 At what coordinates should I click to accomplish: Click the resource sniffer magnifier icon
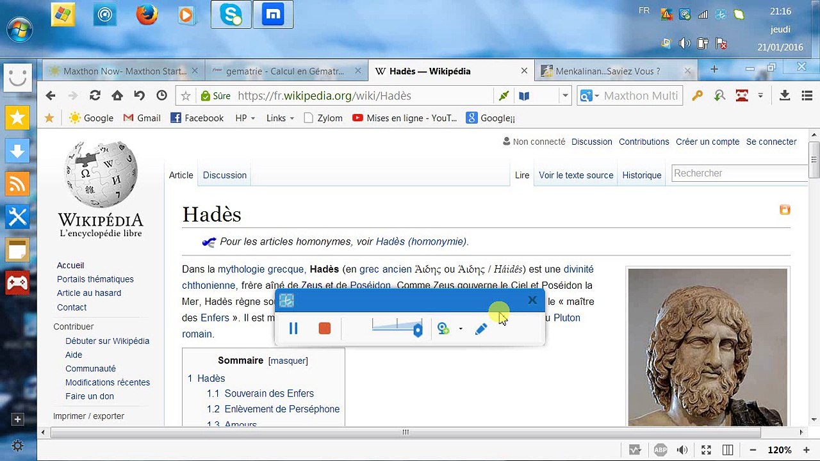pos(719,95)
